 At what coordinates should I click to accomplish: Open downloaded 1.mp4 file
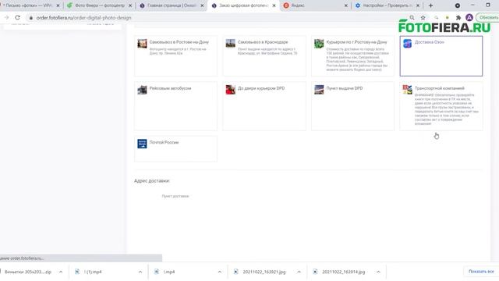[169, 272]
